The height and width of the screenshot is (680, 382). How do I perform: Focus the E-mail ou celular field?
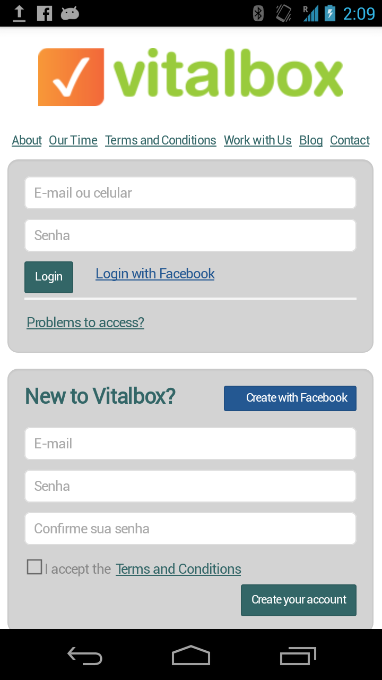190,193
